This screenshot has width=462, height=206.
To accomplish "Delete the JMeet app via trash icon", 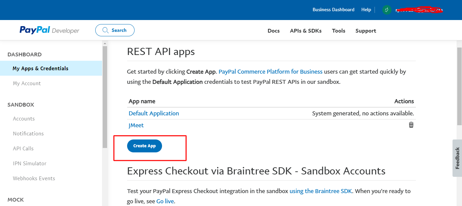I will click(411, 125).
